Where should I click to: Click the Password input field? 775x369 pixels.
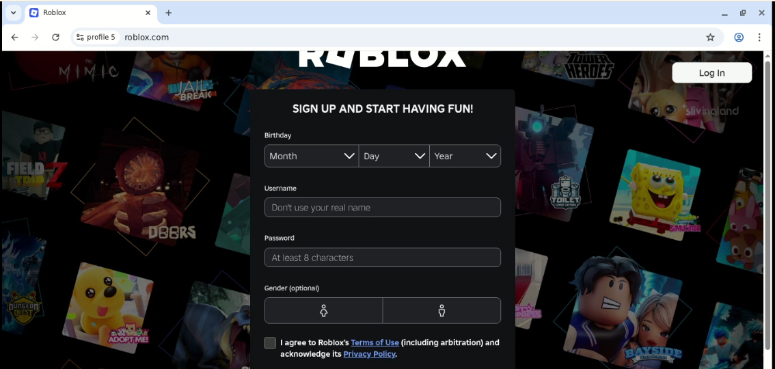[x=383, y=258]
